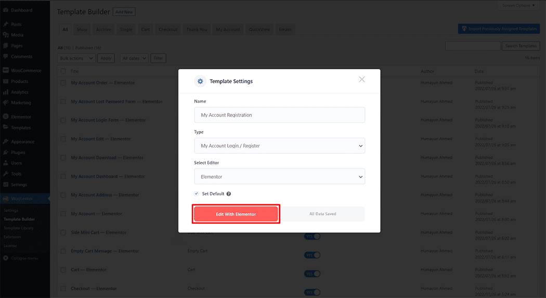Open the Plugins sidebar item
Viewport: 546px width, 298px height.
[18, 152]
